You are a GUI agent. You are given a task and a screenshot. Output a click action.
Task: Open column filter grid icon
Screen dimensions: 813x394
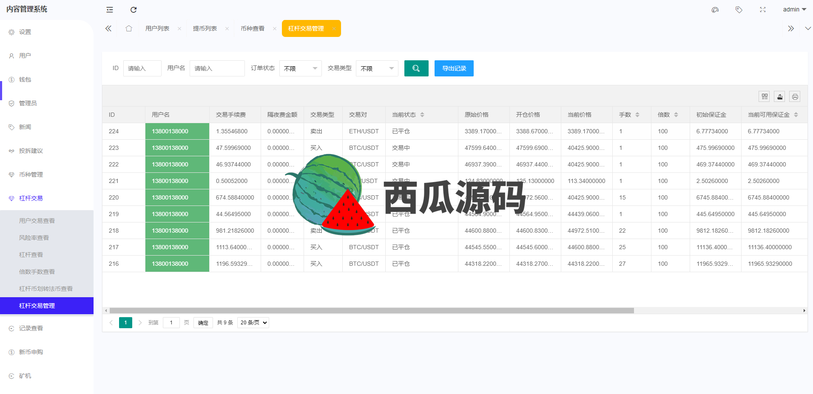pos(765,96)
